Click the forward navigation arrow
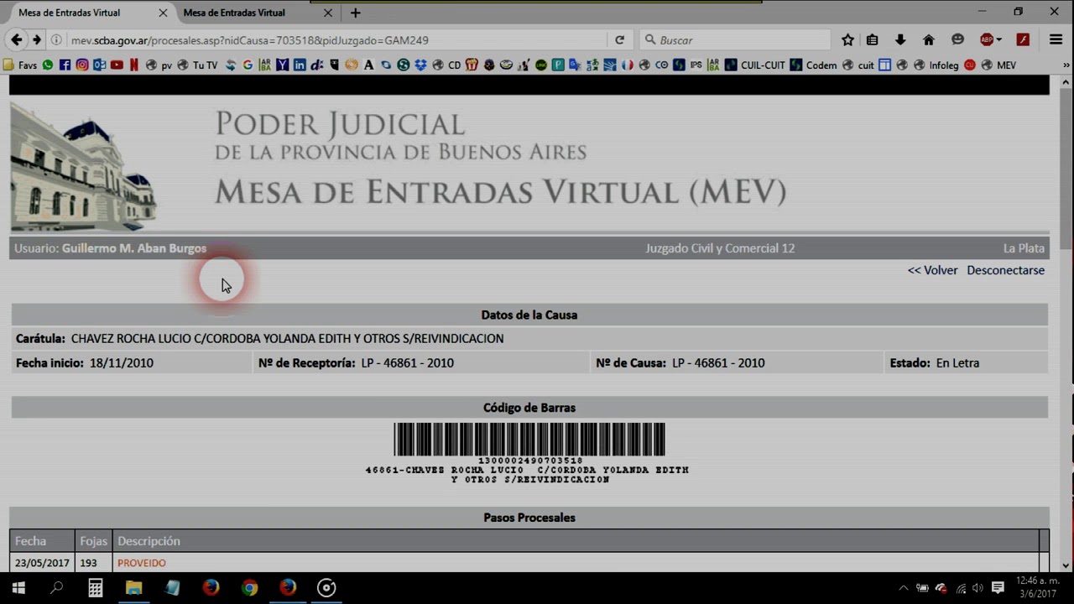Screen dimensions: 1074x604 click(36, 39)
